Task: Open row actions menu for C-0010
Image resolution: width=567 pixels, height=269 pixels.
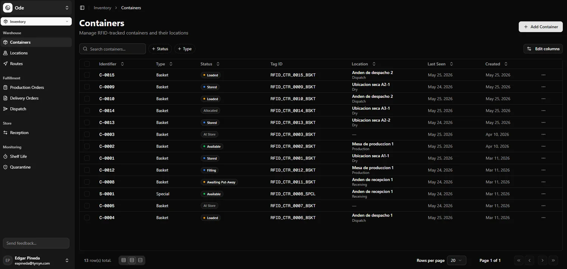Action: coord(543,99)
